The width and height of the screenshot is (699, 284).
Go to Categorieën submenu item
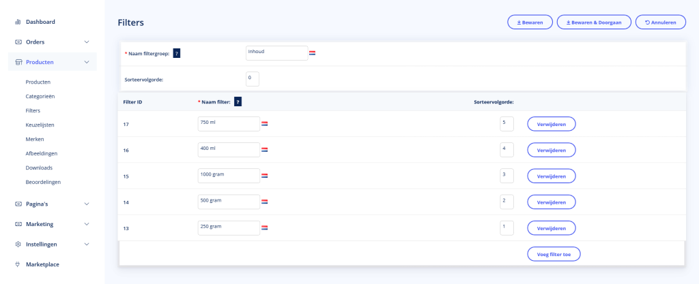[x=40, y=96]
